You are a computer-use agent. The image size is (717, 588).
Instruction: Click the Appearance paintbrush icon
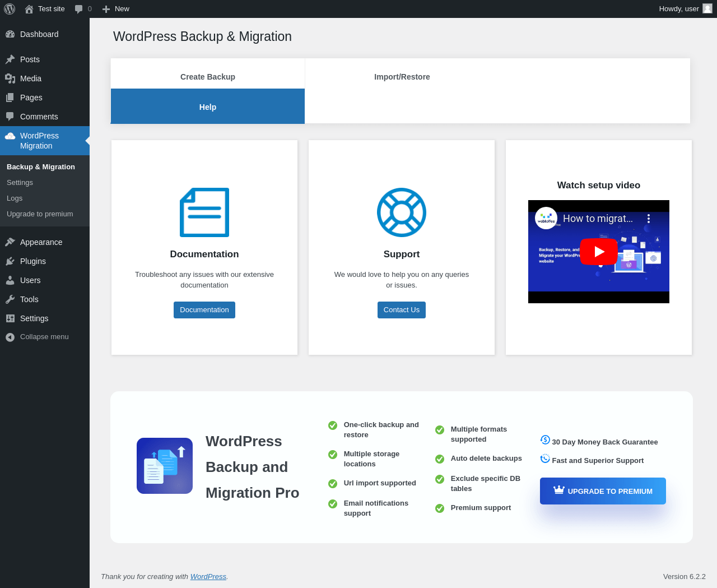(10, 242)
